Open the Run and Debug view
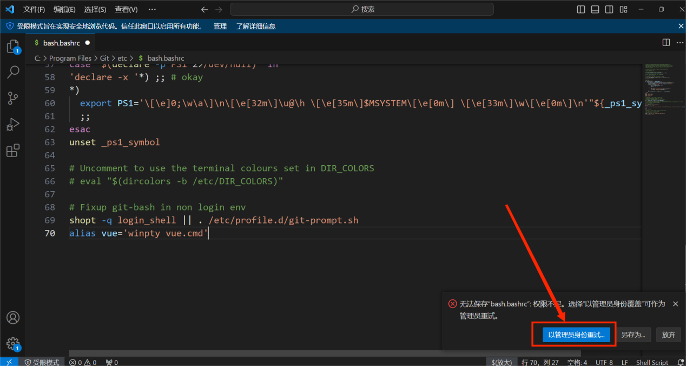 (12, 125)
